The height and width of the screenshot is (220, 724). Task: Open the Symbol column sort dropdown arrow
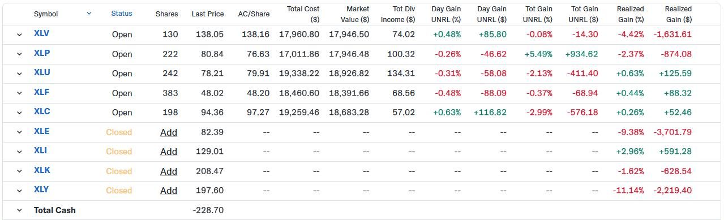click(x=89, y=14)
